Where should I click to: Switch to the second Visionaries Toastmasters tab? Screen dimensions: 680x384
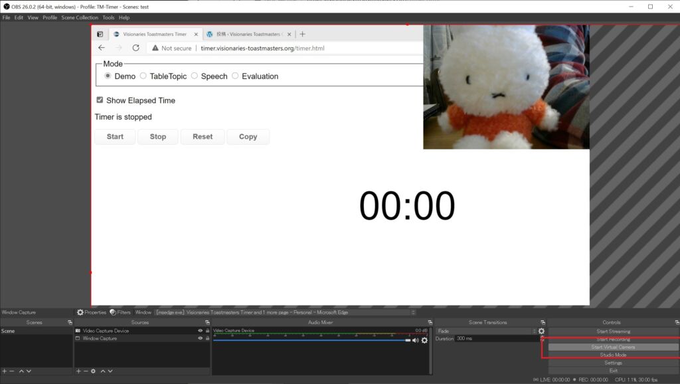pos(249,35)
